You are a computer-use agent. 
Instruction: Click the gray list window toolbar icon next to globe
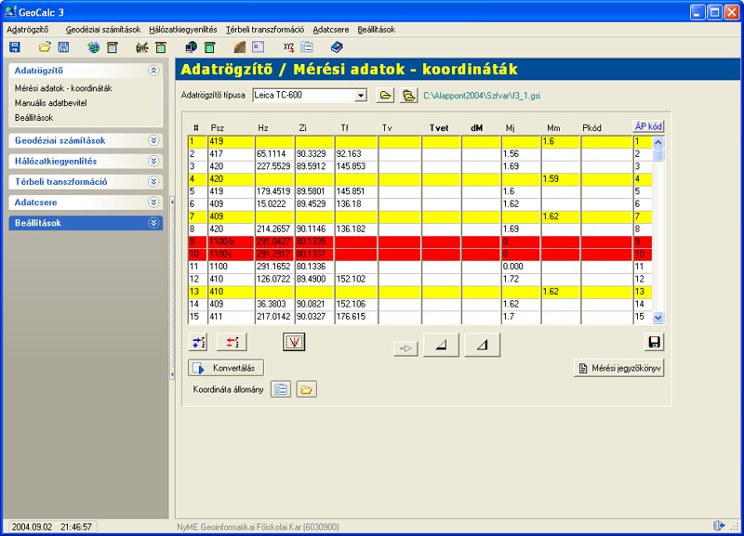click(112, 47)
